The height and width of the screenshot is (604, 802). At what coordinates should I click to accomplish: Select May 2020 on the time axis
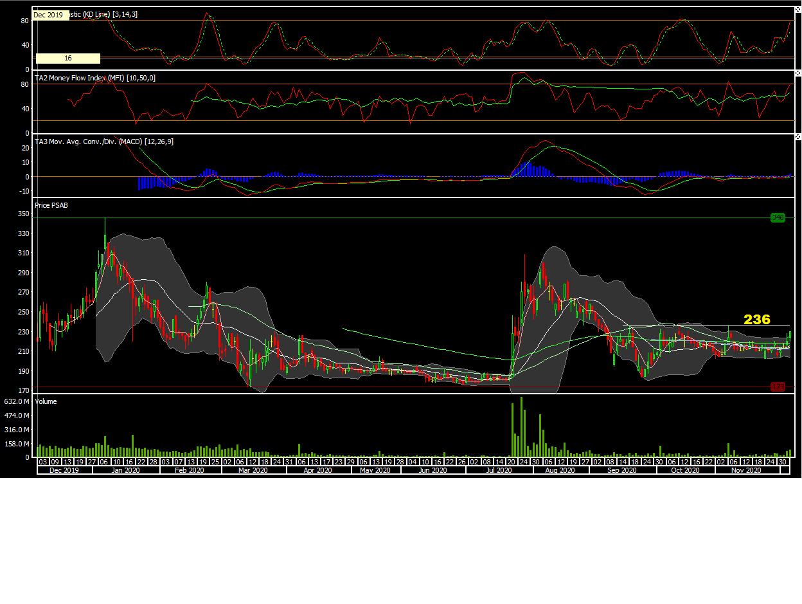[376, 470]
